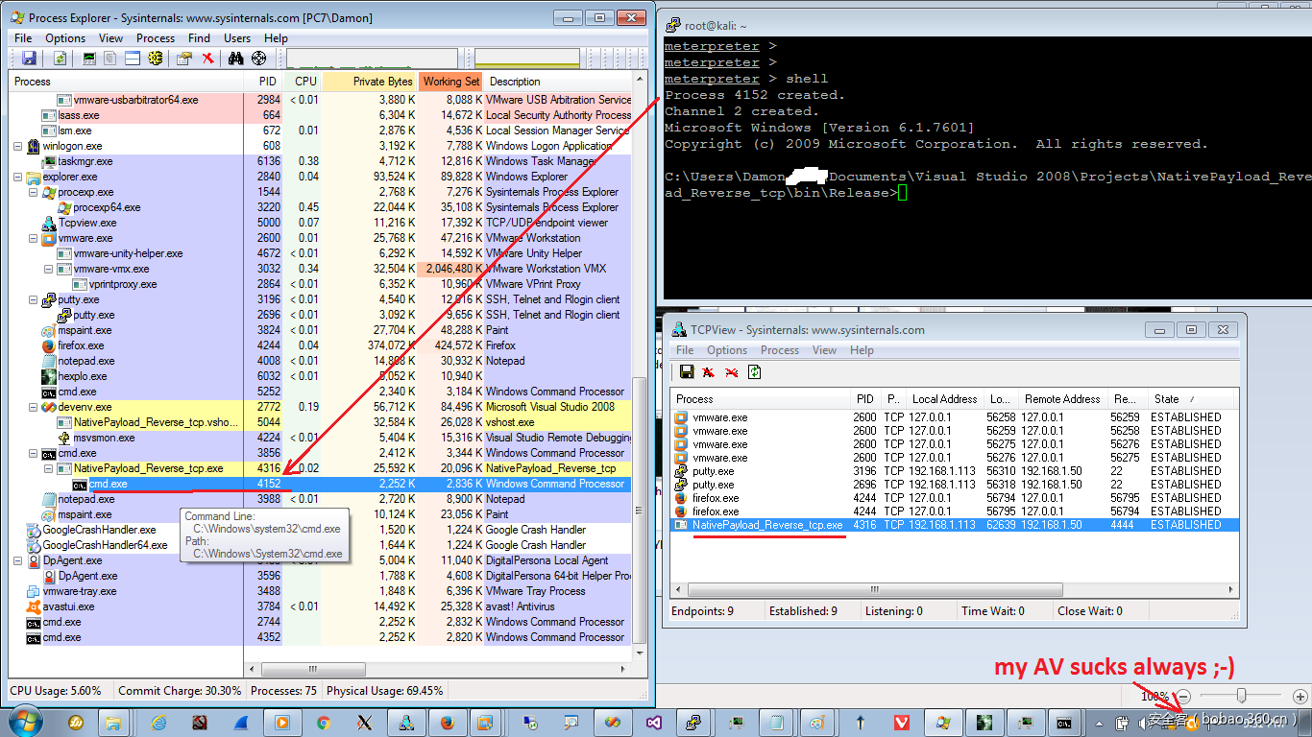
Task: Open the Process menu in Process Explorer
Action: click(155, 38)
